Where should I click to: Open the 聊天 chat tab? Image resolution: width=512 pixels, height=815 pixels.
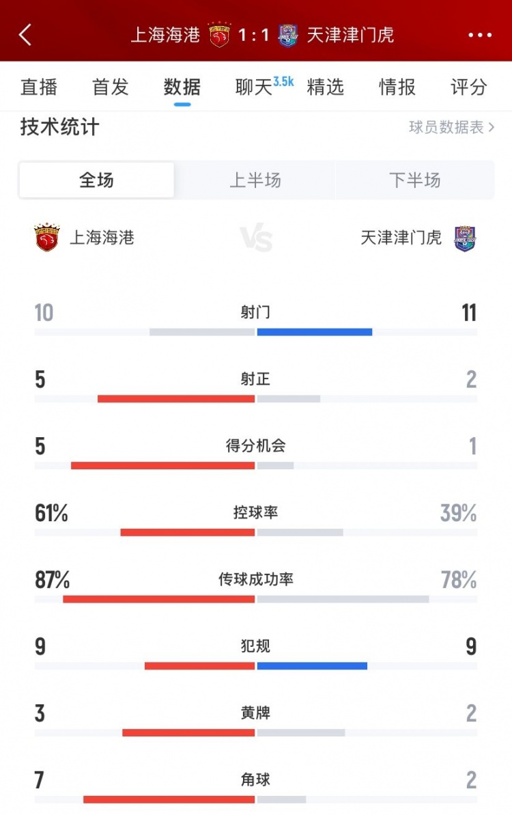tap(254, 87)
